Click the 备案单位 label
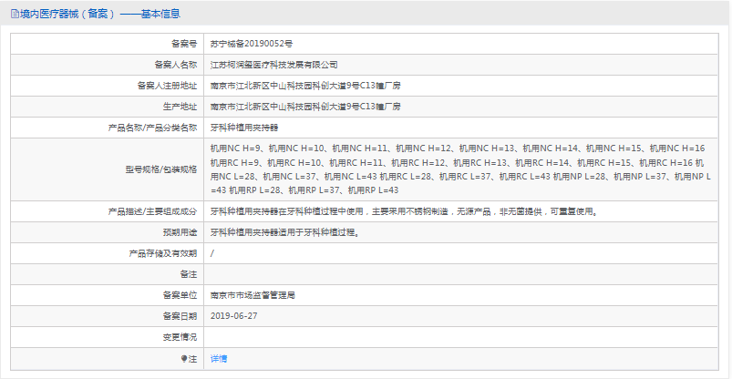 pos(180,295)
